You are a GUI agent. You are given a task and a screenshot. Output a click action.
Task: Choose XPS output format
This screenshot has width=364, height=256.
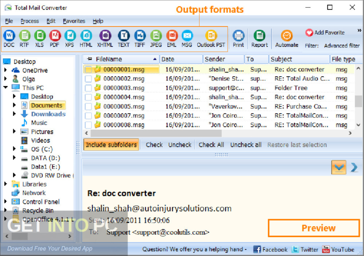pos(70,39)
